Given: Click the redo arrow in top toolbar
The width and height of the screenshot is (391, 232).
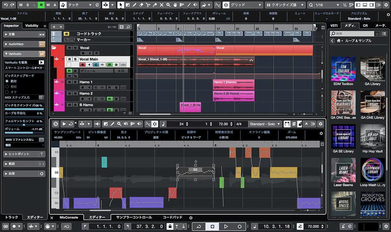Looking at the screenshot, I should pyautogui.click(x=12, y=5).
